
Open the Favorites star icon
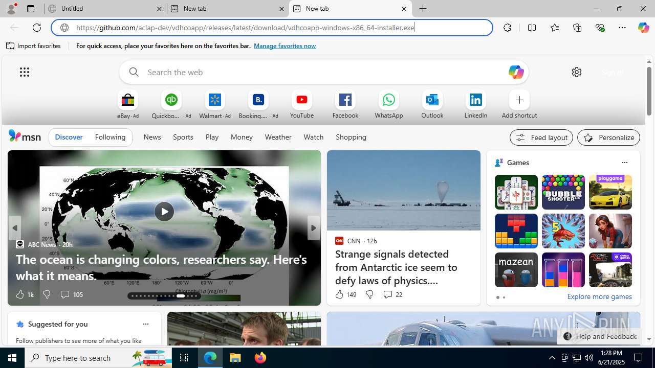[x=554, y=28]
